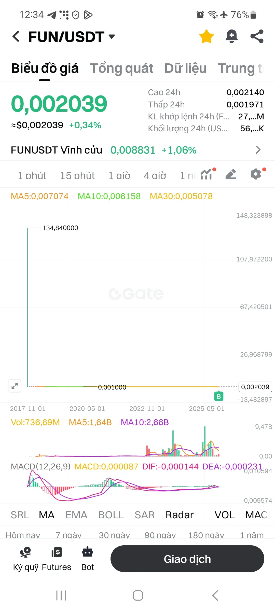Switch to Dữ liệu tab
The image size is (275, 611).
(185, 68)
